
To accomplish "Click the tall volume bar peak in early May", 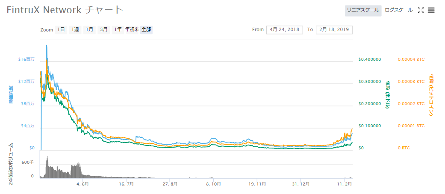I will point(47,158).
